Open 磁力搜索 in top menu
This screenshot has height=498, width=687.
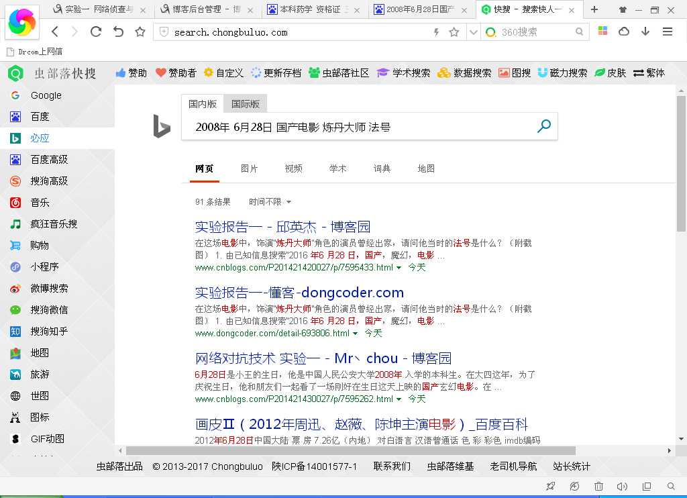563,72
